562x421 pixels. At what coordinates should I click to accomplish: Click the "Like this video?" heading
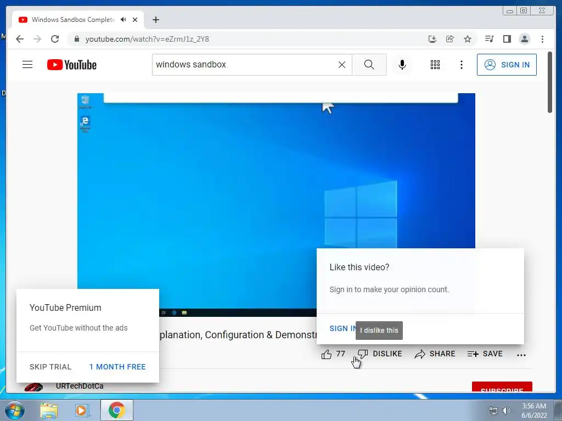click(x=359, y=267)
